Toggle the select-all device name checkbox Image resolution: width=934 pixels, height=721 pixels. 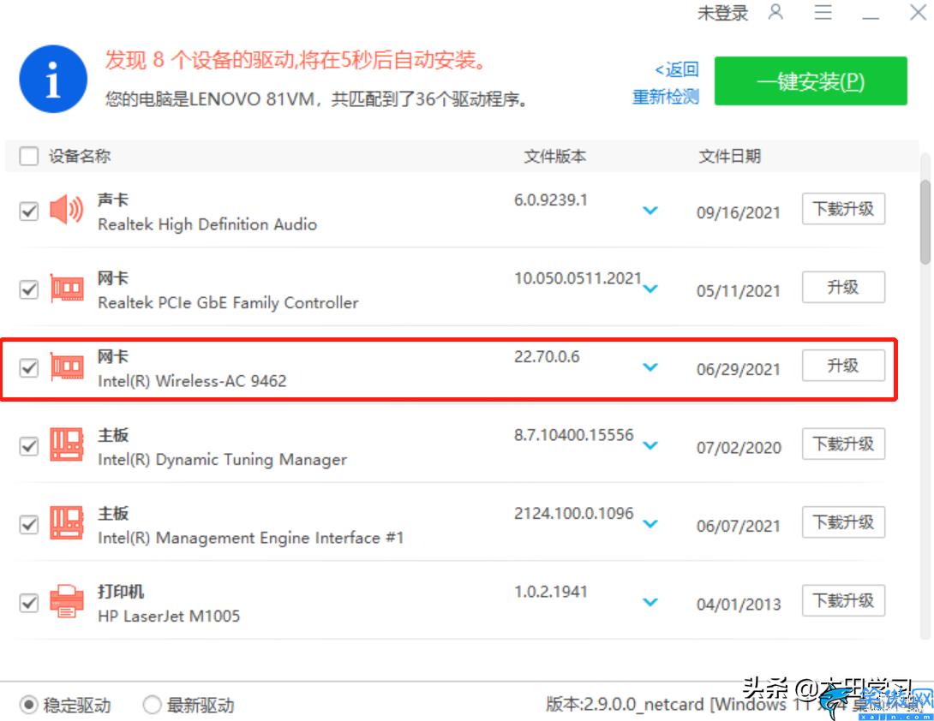coord(28,156)
